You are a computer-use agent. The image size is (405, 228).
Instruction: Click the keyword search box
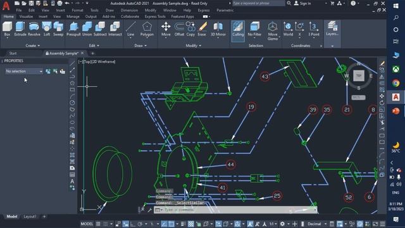click(x=258, y=3)
